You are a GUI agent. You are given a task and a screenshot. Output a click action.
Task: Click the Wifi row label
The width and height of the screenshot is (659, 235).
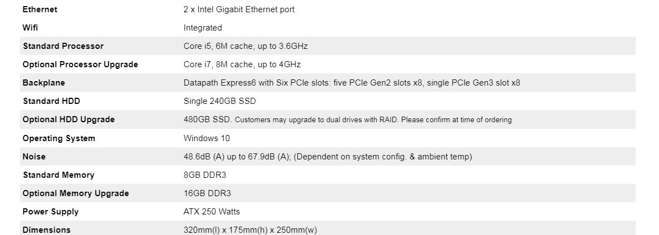pyautogui.click(x=30, y=28)
